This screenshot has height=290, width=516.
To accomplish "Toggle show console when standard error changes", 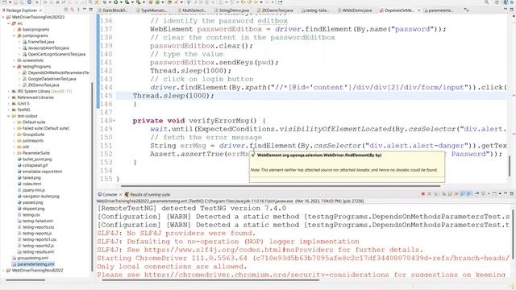I will point(468,194).
